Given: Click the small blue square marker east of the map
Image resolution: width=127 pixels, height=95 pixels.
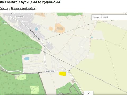Looking at the screenshot, I should pos(92,37).
